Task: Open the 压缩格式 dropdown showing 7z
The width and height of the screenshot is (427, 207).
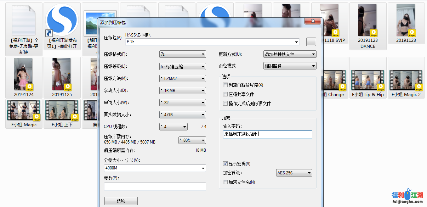Action: (182, 54)
